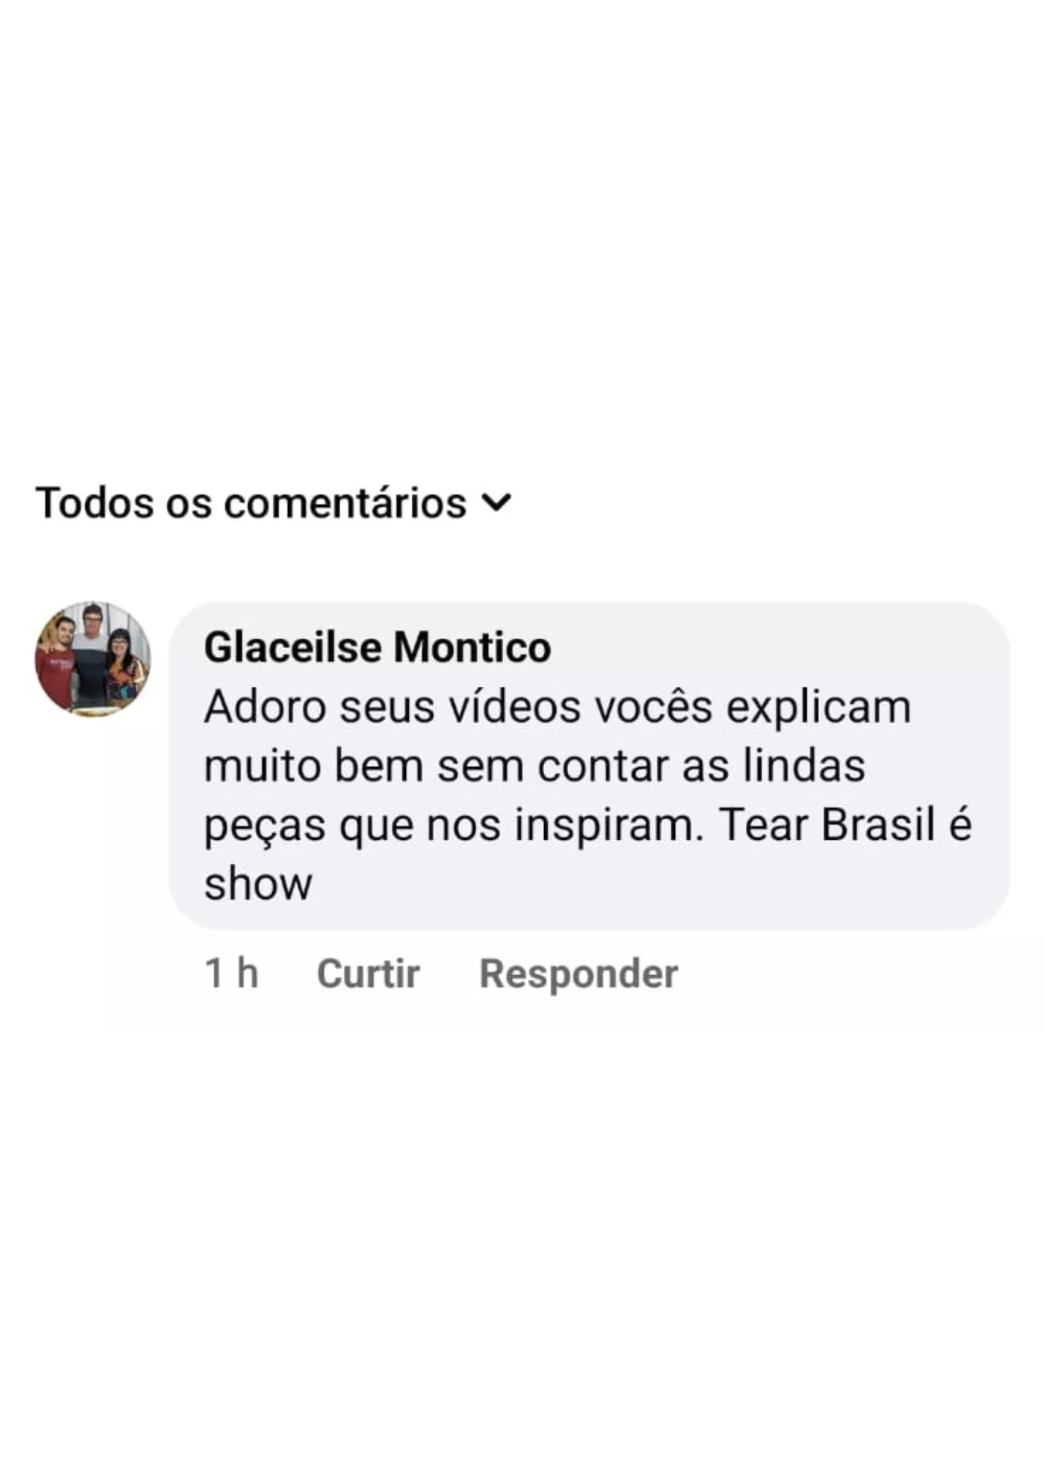Click Responder below the comment bubble
Image resolution: width=1045 pixels, height=1463 pixels.
point(578,974)
